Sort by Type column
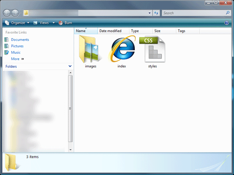The image size is (234, 175). pos(141,31)
